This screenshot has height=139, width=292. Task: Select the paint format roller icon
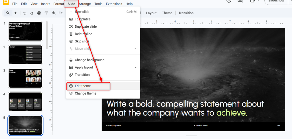click(46, 13)
